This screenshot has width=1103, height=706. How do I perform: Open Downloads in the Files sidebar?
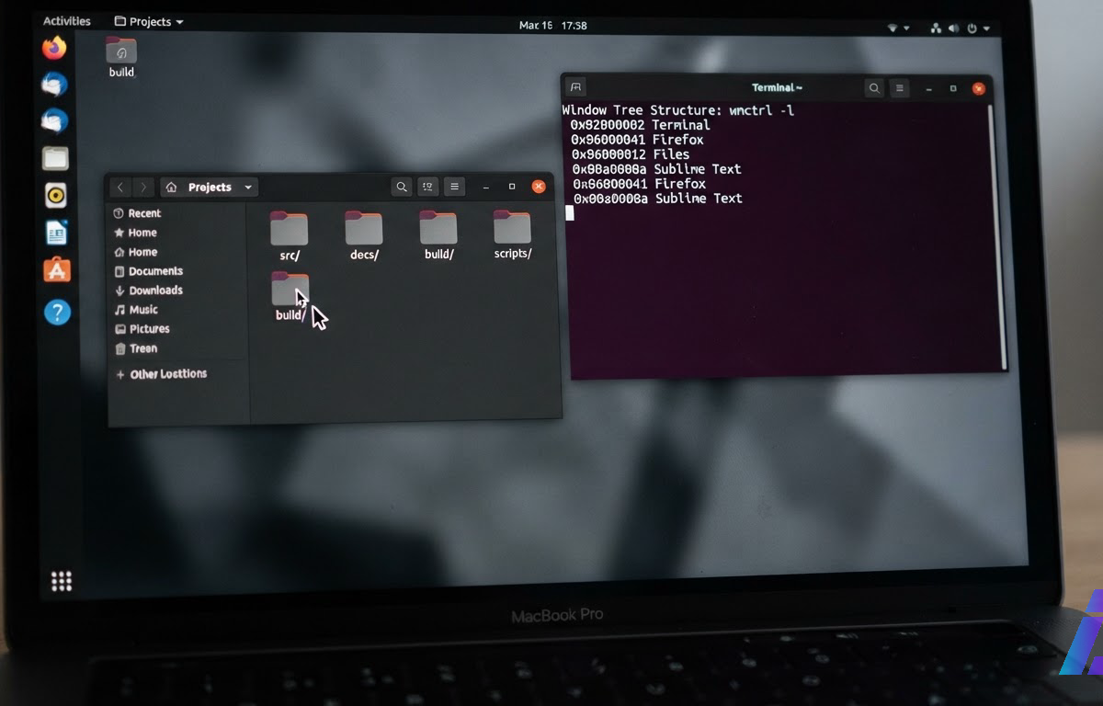[x=149, y=290]
